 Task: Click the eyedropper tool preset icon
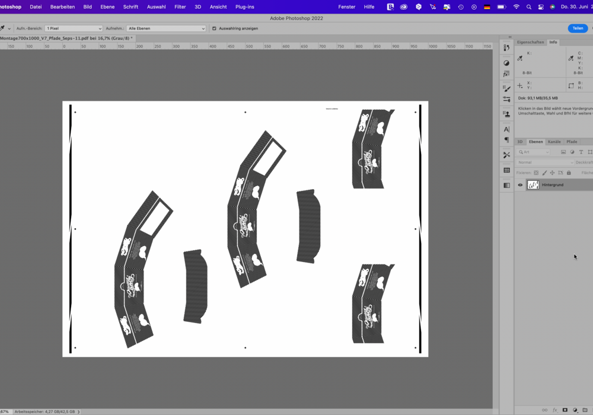[x=2, y=28]
